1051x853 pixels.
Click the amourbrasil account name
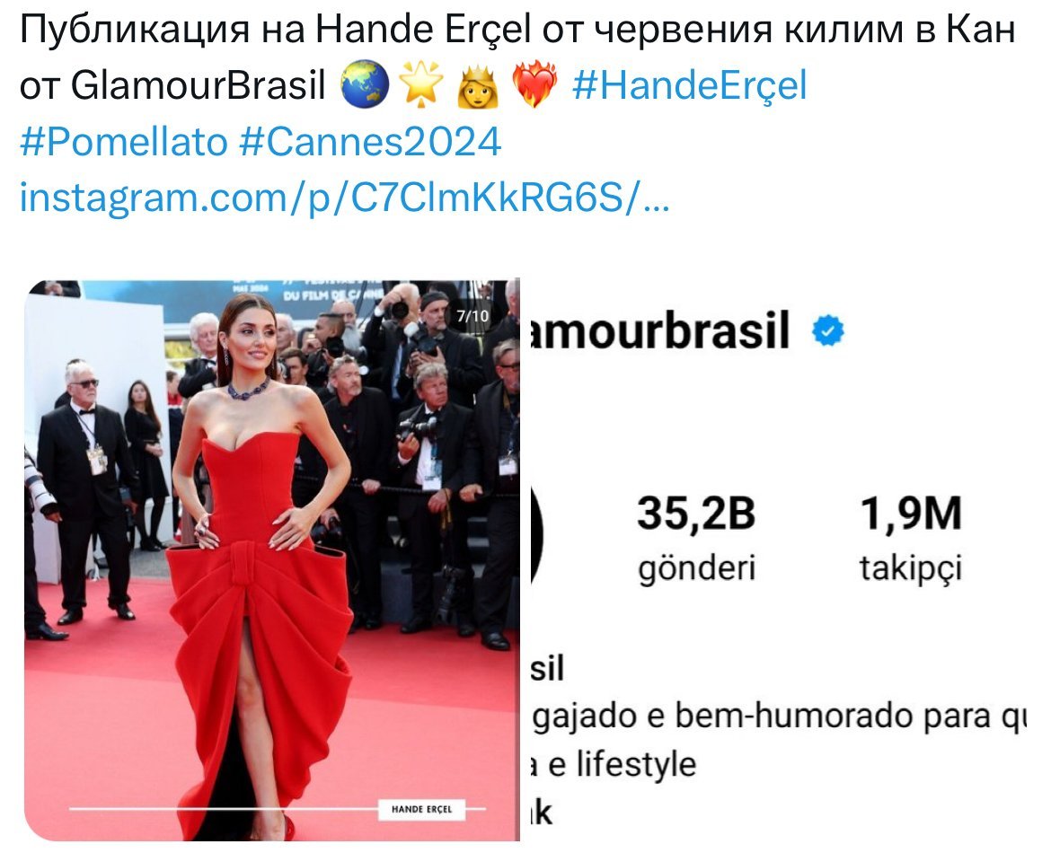point(659,331)
